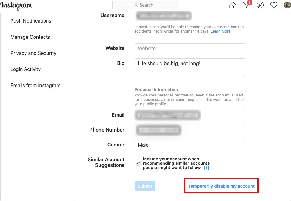The width and height of the screenshot is (291, 201).
Task: Click the magnifier in search bar
Action: pyautogui.click(x=136, y=5)
